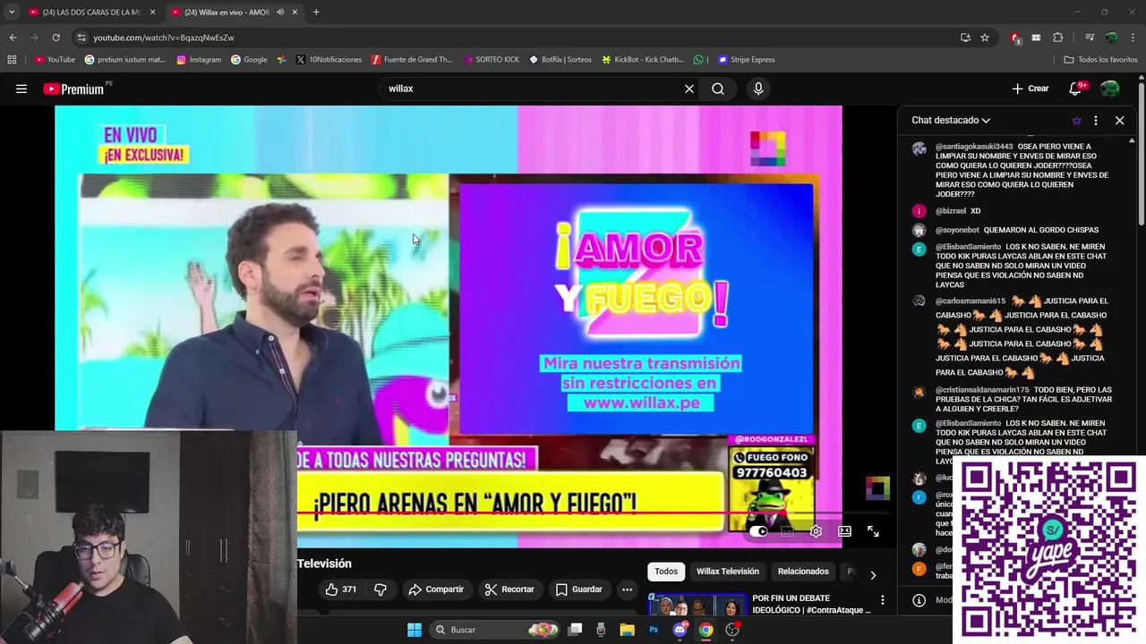Run search with the magnifier button
The width and height of the screenshot is (1146, 644).
click(718, 89)
